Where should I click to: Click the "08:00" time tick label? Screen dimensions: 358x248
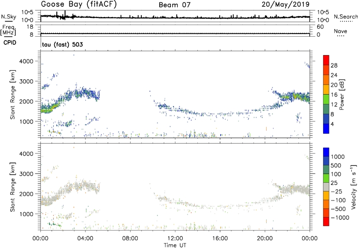[x=130, y=239]
